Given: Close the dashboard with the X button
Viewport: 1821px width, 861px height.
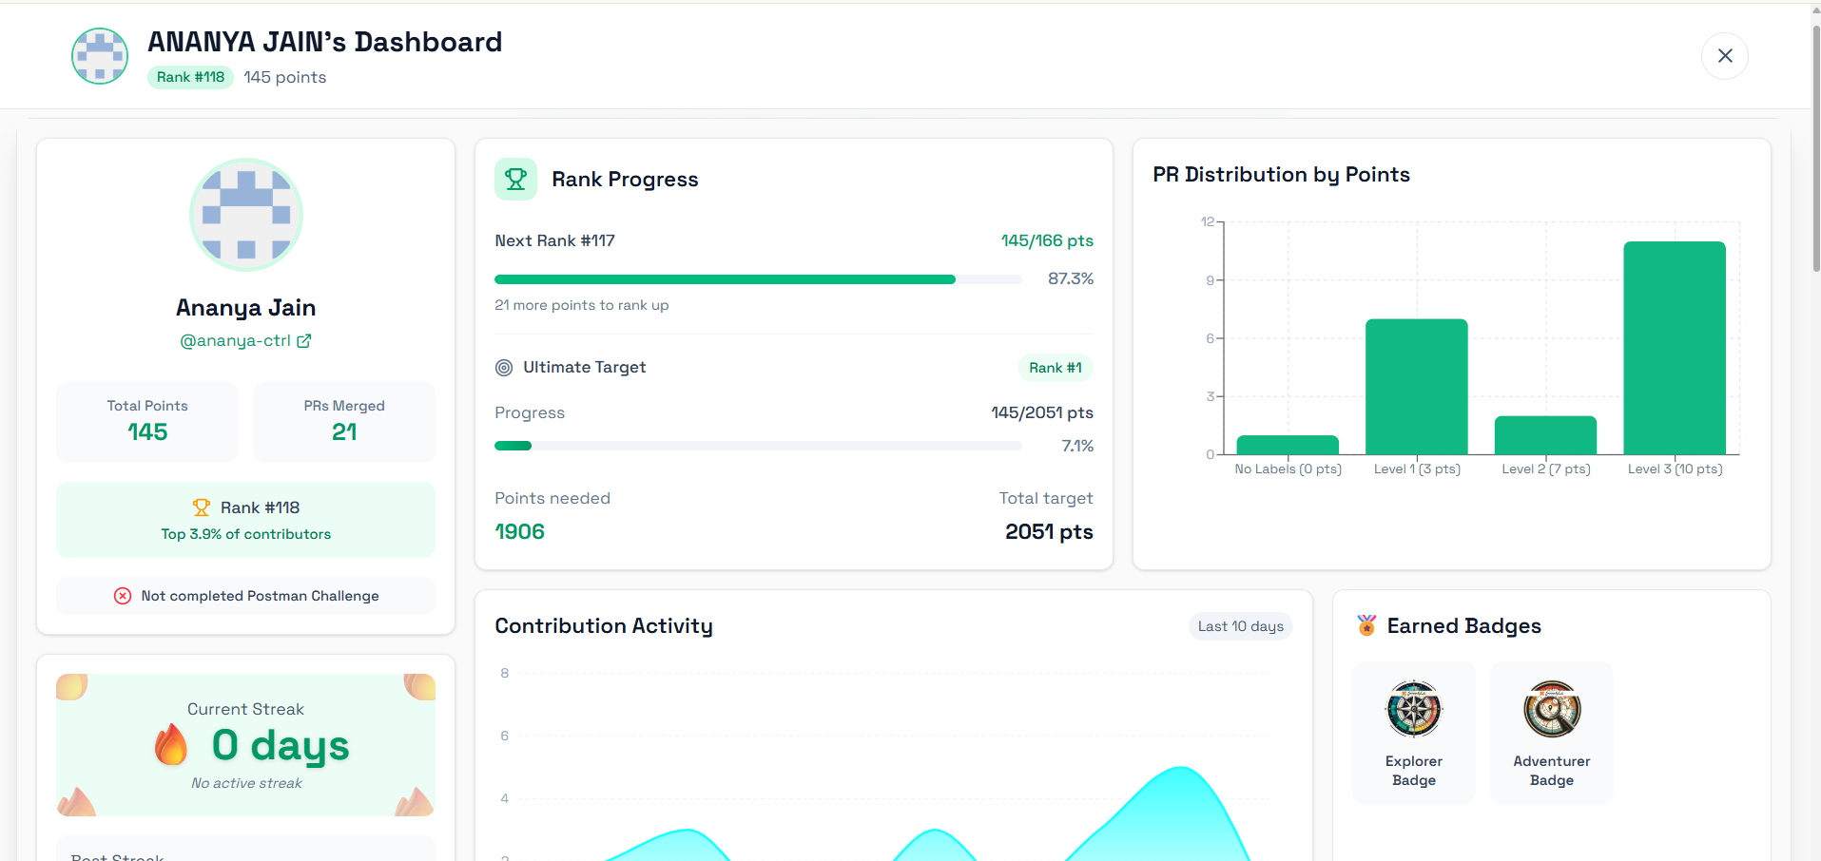Looking at the screenshot, I should [1724, 56].
